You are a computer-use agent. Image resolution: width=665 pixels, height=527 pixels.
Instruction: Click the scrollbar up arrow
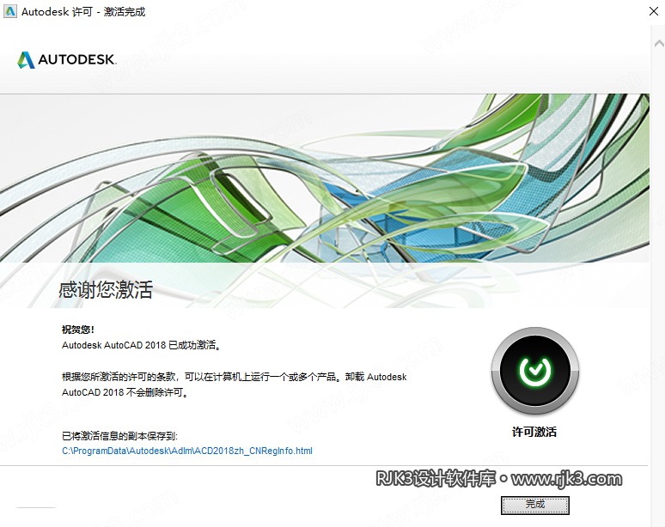pyautogui.click(x=659, y=43)
